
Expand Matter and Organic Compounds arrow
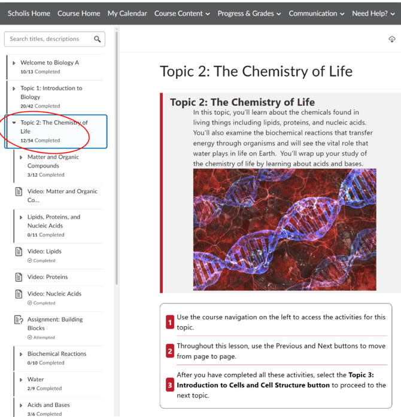tap(21, 157)
